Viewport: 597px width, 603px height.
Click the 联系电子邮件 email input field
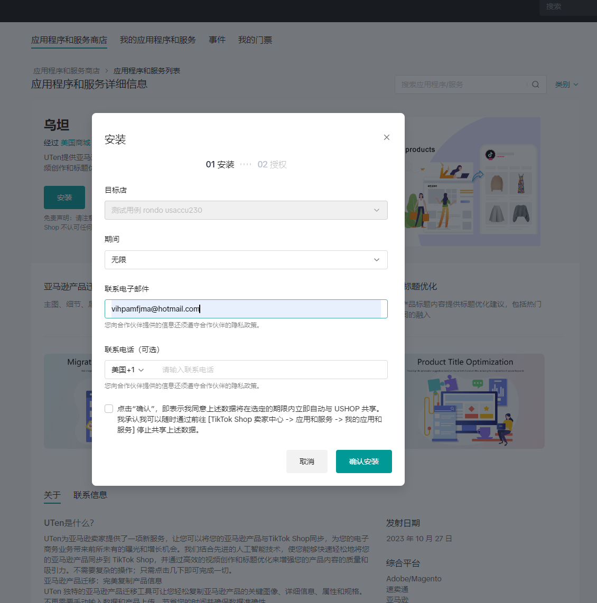pyautogui.click(x=246, y=309)
